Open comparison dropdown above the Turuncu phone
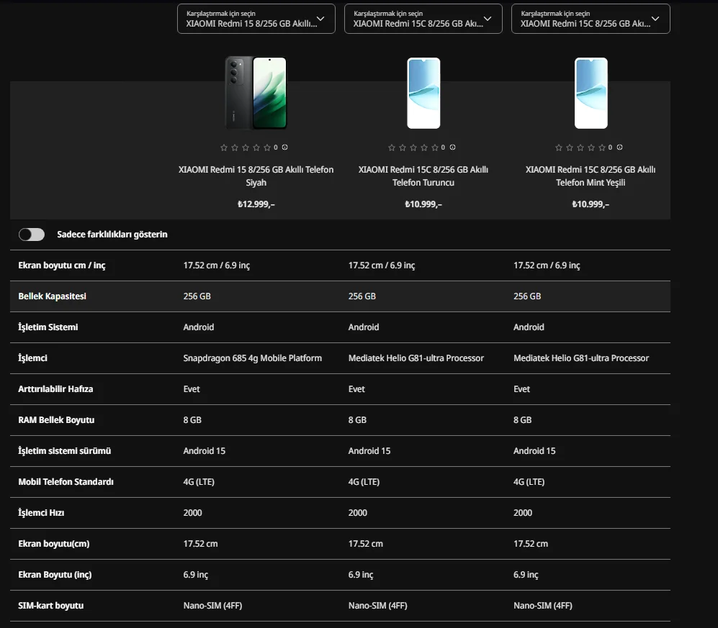 coord(423,19)
